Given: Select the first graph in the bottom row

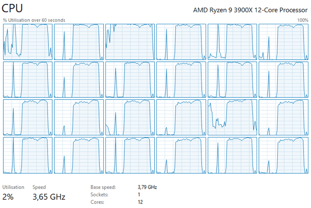Looking at the screenshot, I should 28,155.
